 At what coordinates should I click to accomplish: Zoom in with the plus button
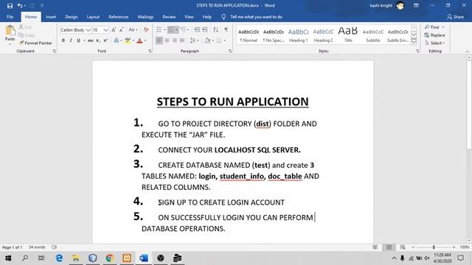(454, 247)
